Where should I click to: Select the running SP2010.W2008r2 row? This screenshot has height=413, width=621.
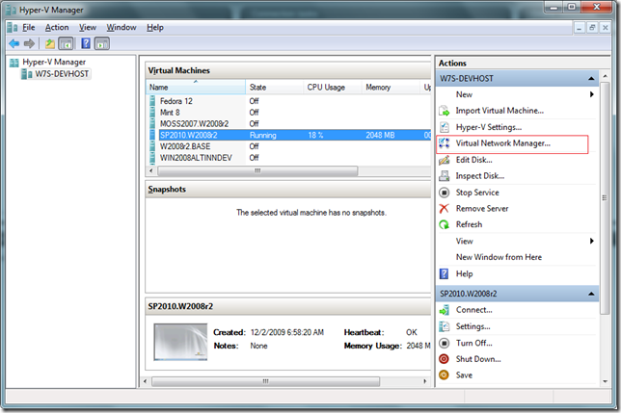tap(288, 135)
